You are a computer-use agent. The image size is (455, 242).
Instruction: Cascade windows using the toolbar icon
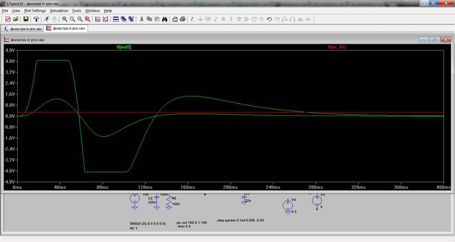point(124,19)
